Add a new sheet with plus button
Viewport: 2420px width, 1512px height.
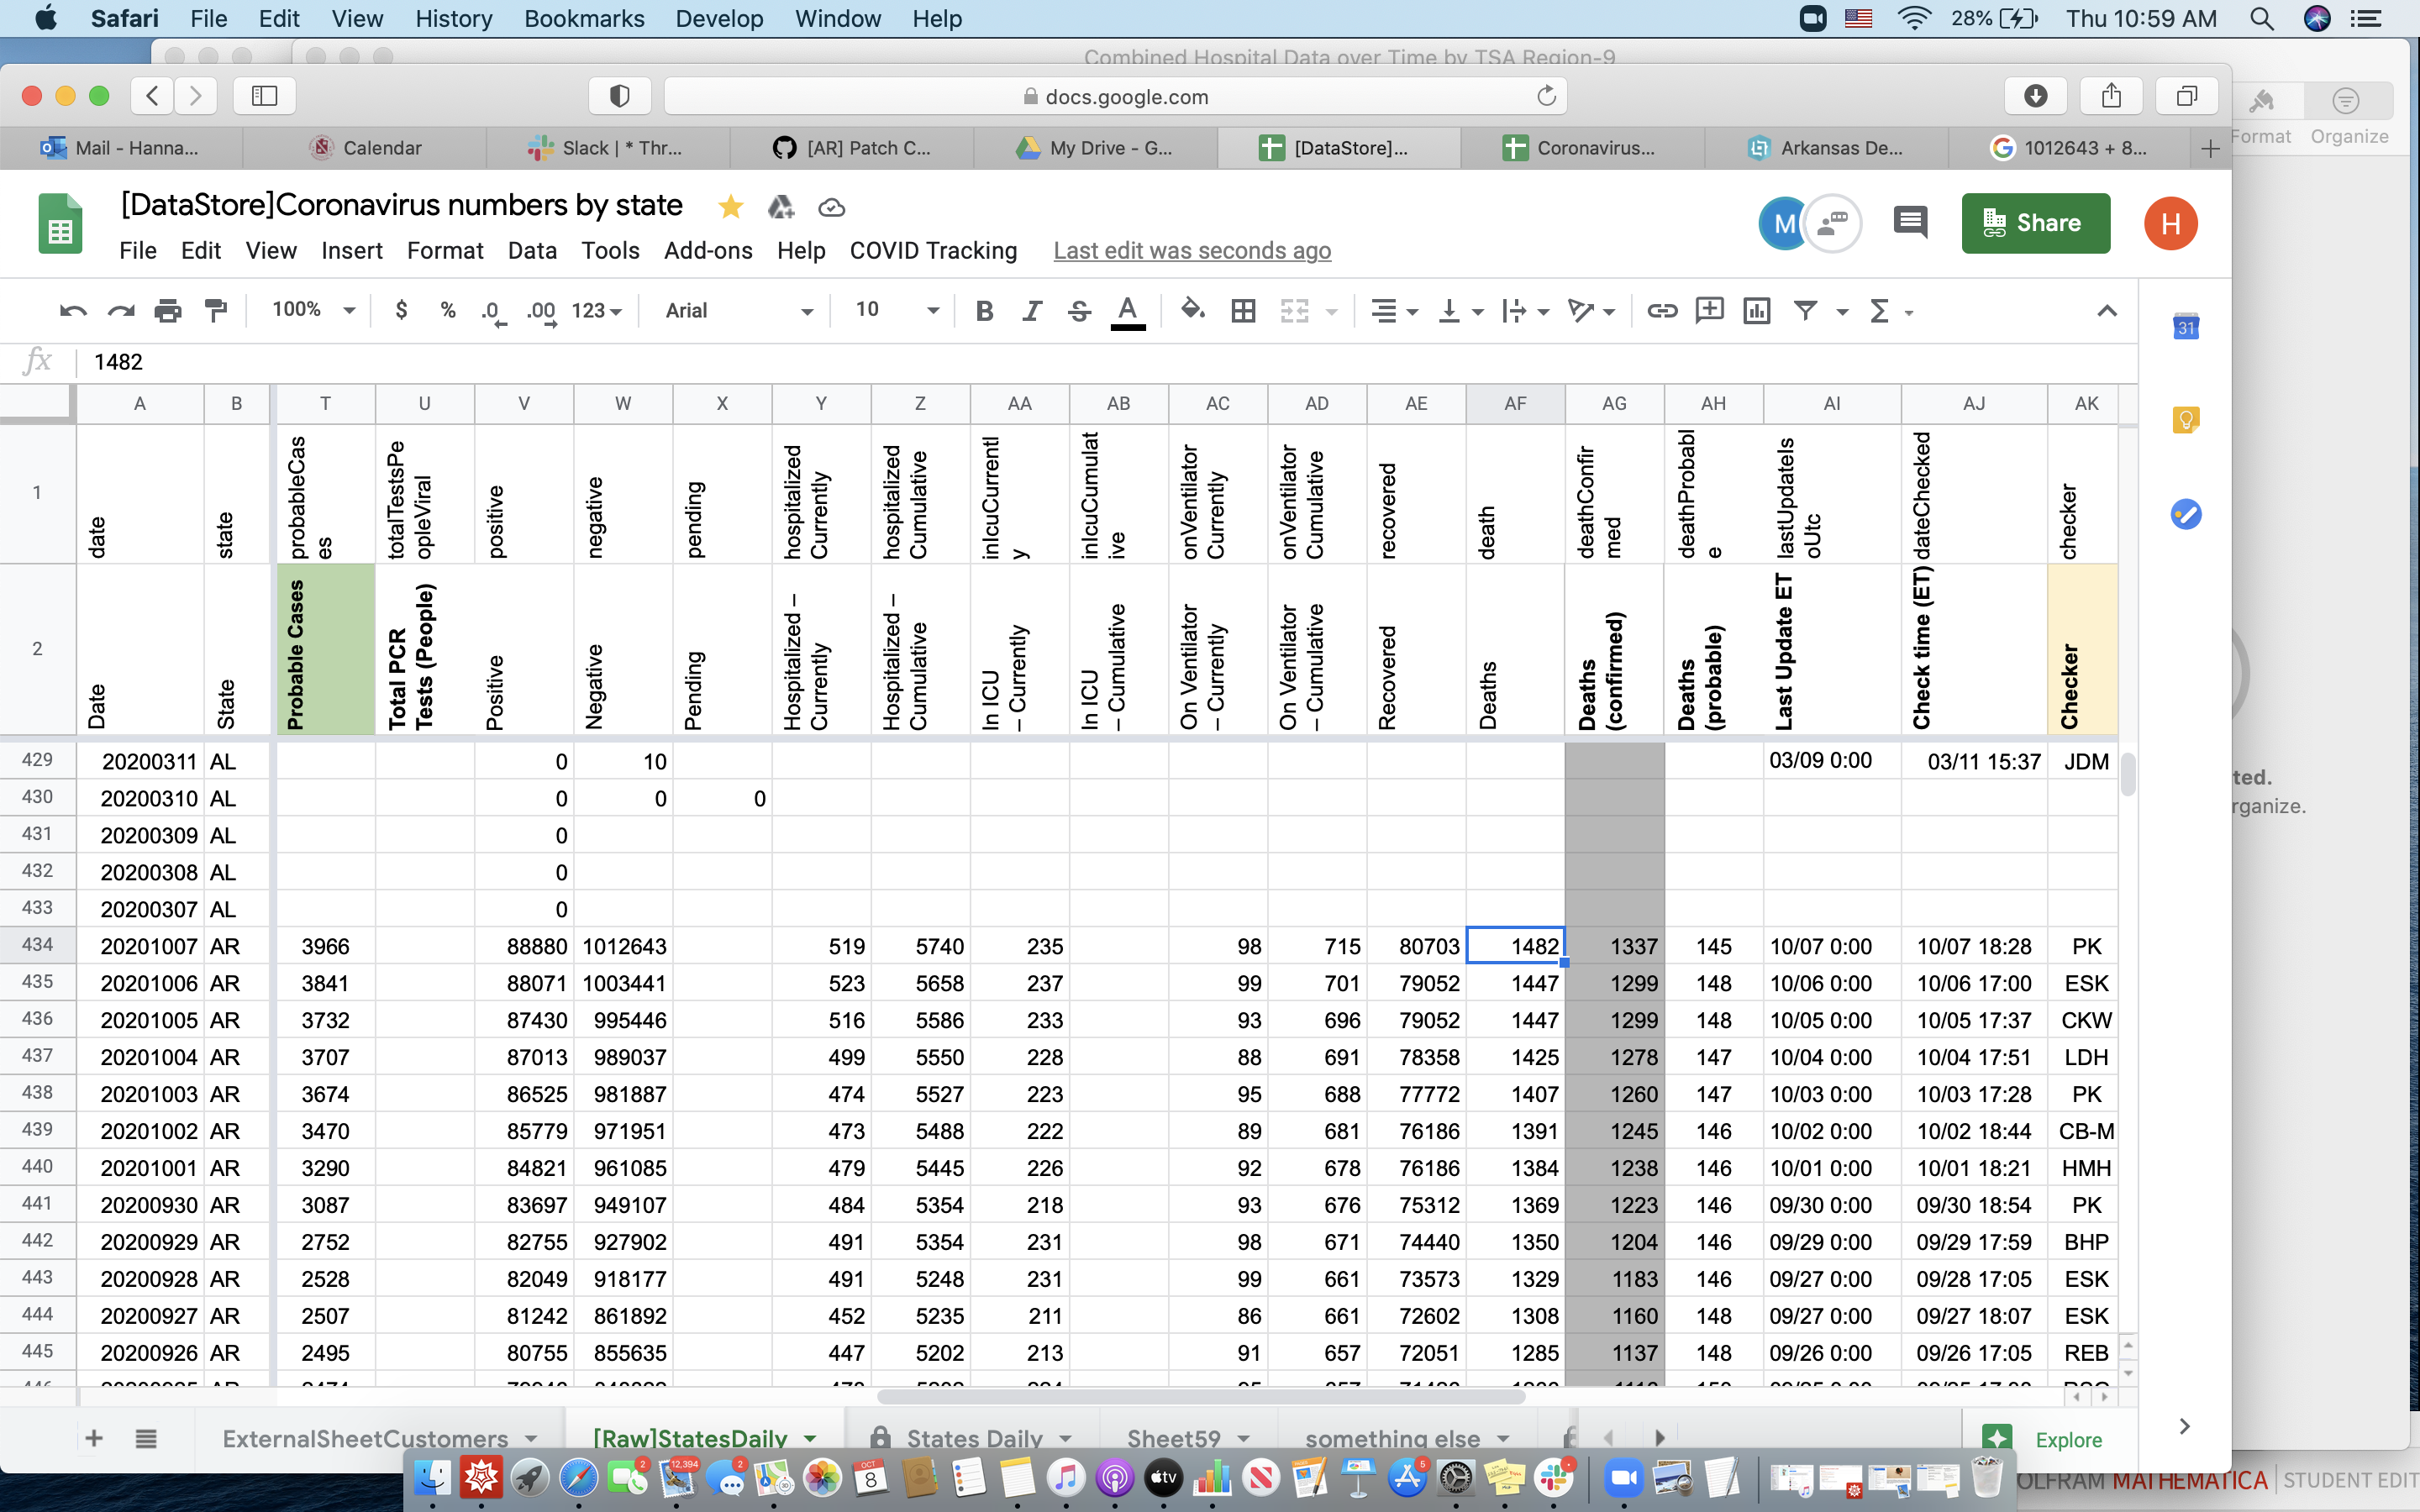point(93,1438)
